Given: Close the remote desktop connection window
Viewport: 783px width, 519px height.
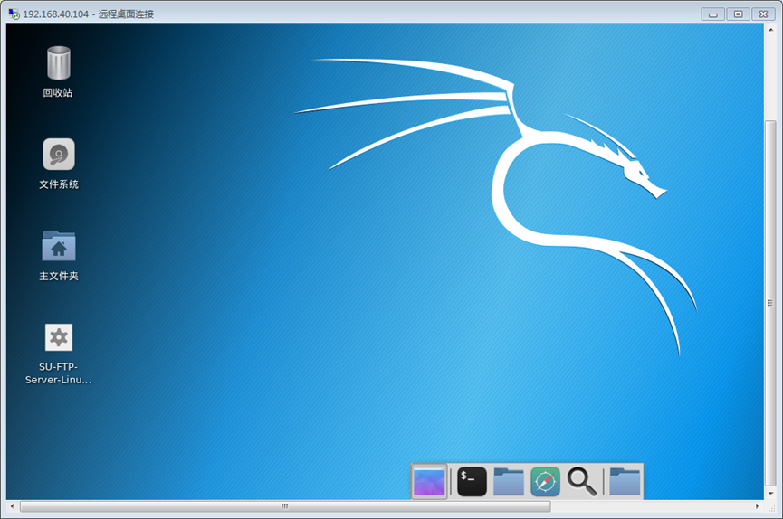Looking at the screenshot, I should pyautogui.click(x=763, y=14).
